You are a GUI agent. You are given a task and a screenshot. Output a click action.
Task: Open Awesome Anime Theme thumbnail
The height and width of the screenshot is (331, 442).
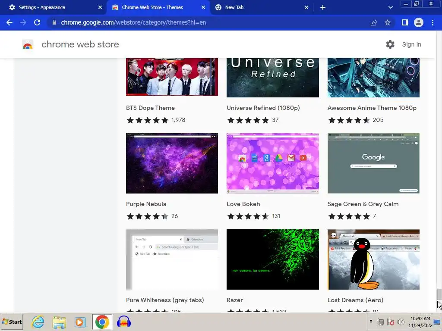pos(373,78)
